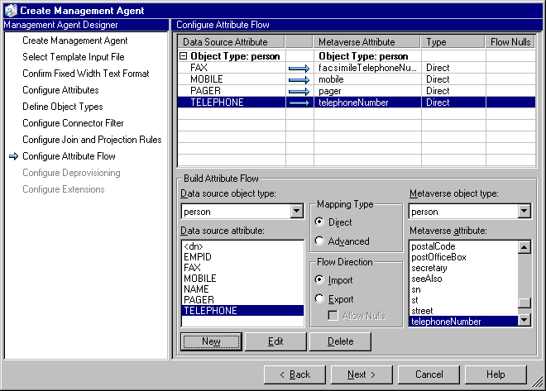This screenshot has height=391, width=546.
Task: Go to Configure Join and Projection Rules
Action: point(92,140)
